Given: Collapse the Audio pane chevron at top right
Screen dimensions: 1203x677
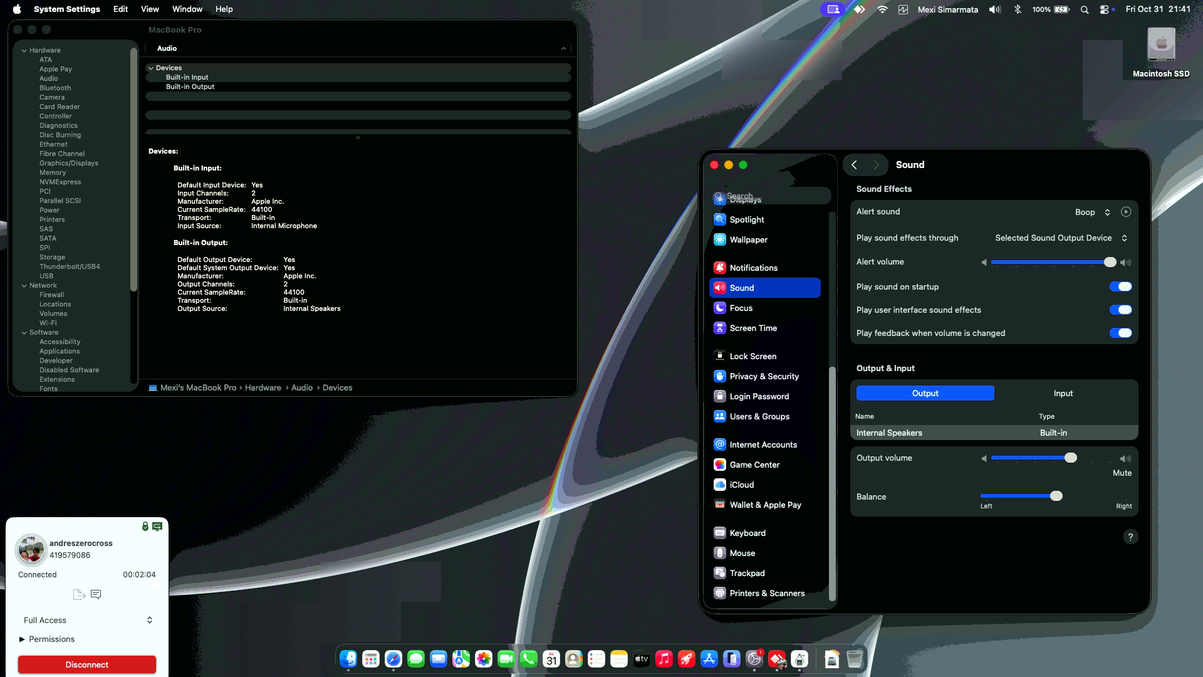Looking at the screenshot, I should point(563,48).
